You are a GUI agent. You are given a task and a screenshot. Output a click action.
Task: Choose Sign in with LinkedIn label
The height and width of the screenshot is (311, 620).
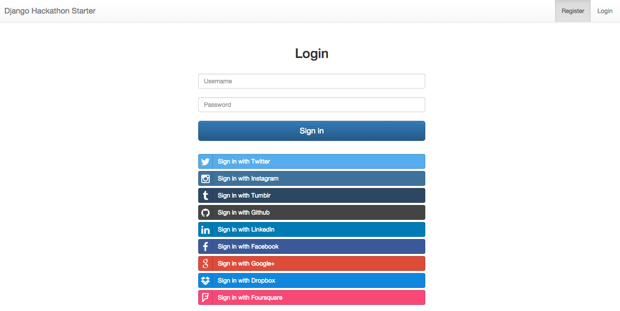[246, 229]
